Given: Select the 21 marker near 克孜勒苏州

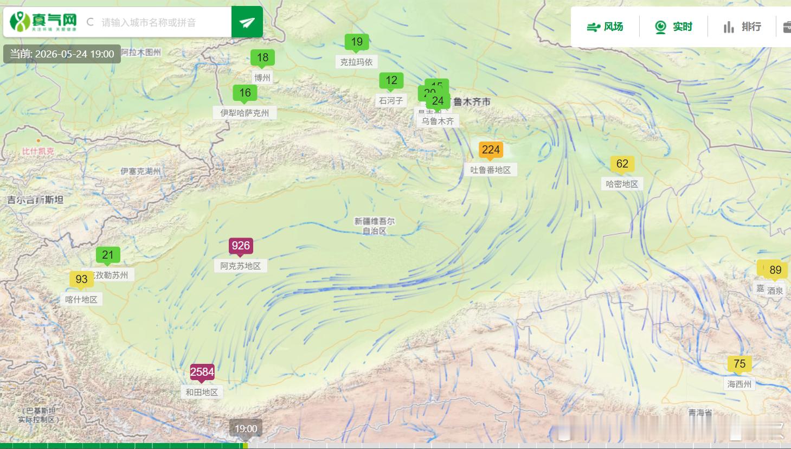Looking at the screenshot, I should [108, 255].
